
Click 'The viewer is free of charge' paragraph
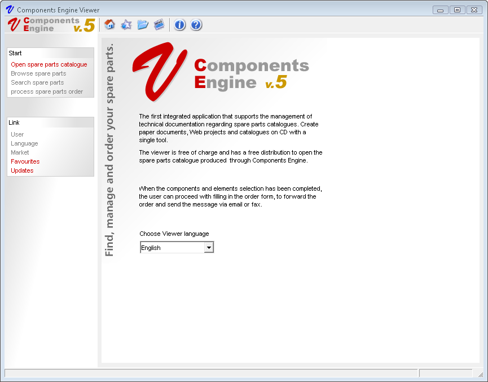[231, 156]
